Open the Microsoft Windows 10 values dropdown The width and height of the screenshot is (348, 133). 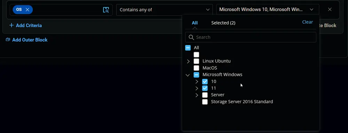pos(268,10)
